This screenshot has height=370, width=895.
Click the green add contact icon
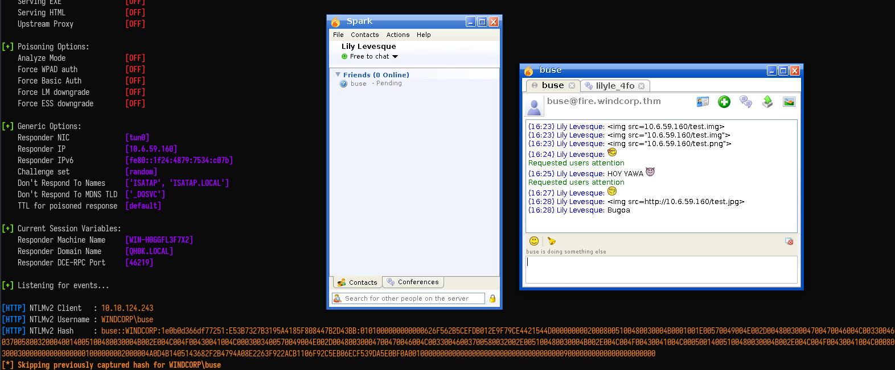[x=724, y=102]
